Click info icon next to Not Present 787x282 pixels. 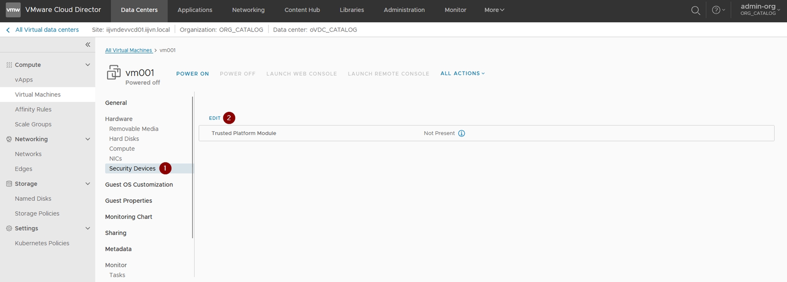pos(462,134)
